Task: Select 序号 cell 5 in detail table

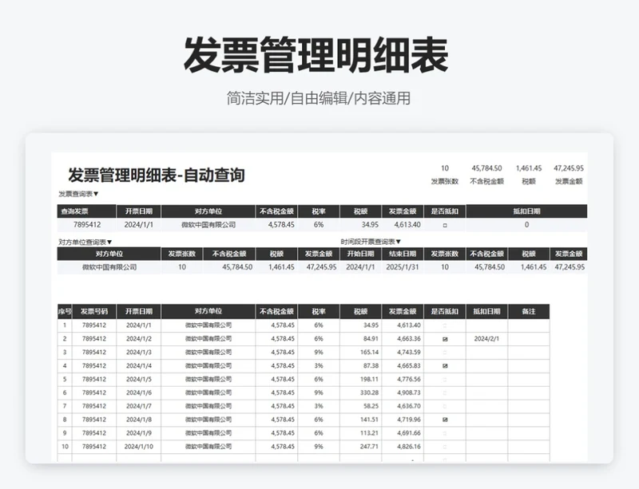Action: [x=65, y=379]
